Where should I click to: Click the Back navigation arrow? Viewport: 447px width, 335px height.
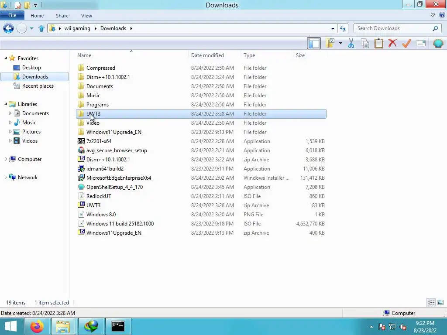[9, 28]
